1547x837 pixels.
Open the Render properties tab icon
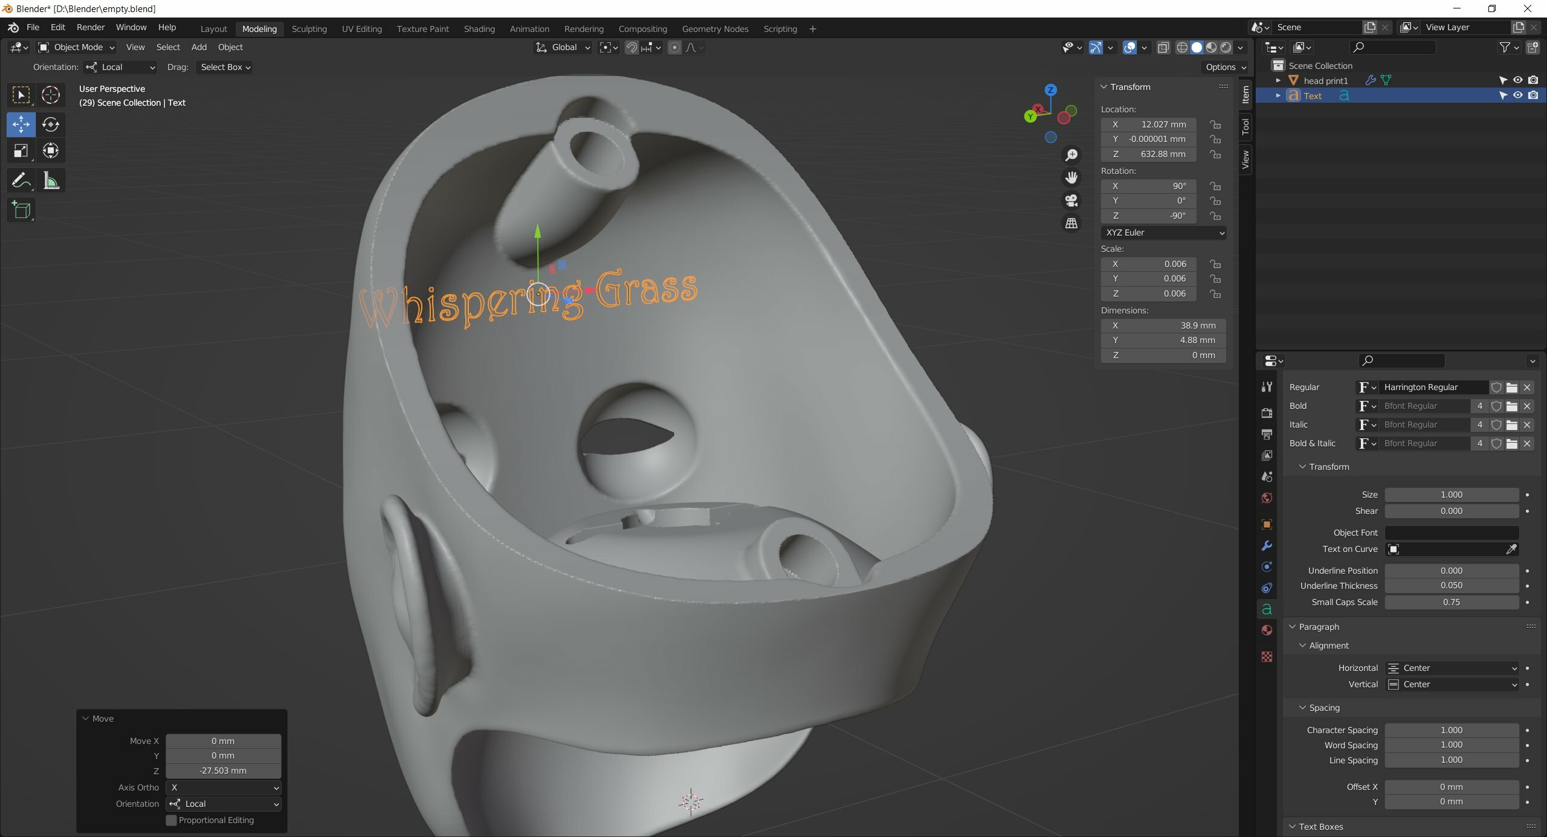coord(1267,412)
